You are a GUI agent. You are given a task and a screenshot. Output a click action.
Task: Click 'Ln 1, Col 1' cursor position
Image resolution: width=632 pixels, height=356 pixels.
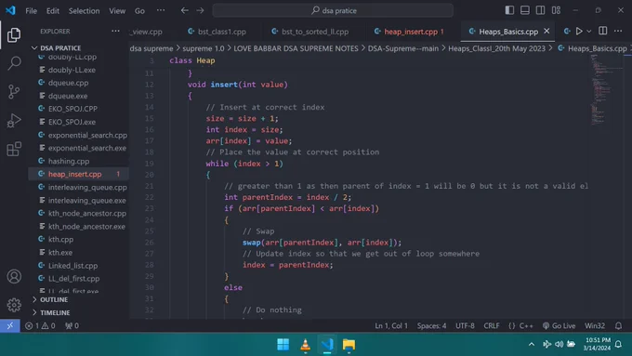(391, 325)
